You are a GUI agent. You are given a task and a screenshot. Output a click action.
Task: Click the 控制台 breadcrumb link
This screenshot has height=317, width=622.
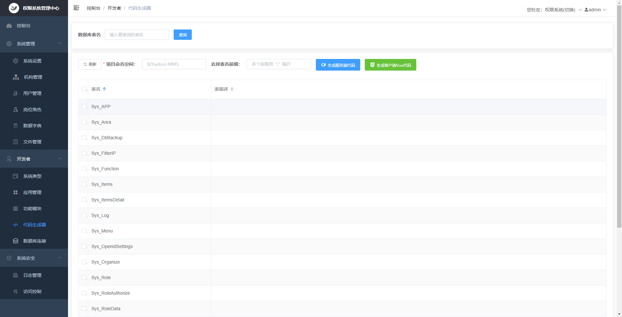coord(94,8)
